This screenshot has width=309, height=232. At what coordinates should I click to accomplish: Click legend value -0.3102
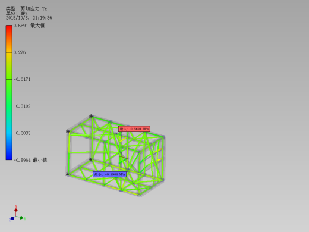pyautogui.click(x=22, y=106)
